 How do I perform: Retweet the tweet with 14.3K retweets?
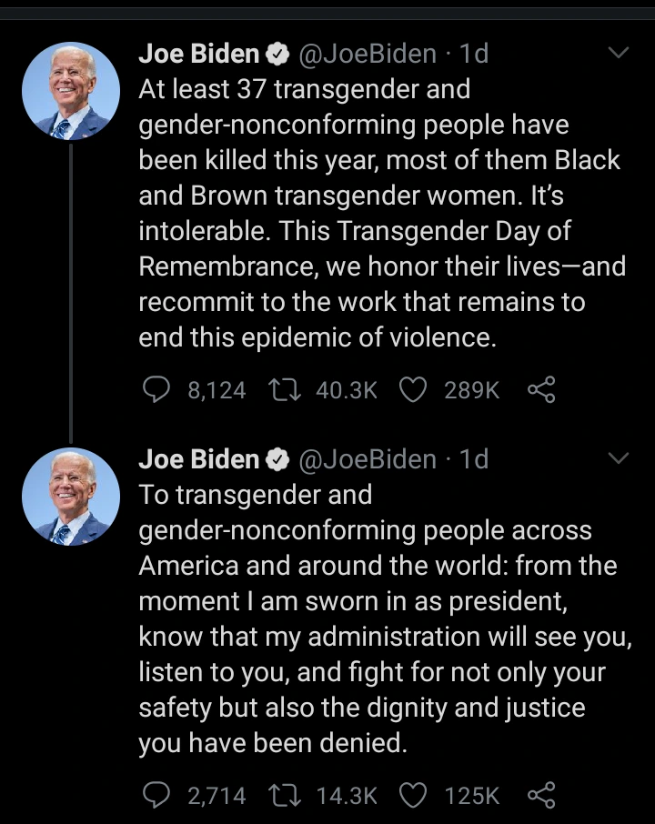click(x=287, y=795)
